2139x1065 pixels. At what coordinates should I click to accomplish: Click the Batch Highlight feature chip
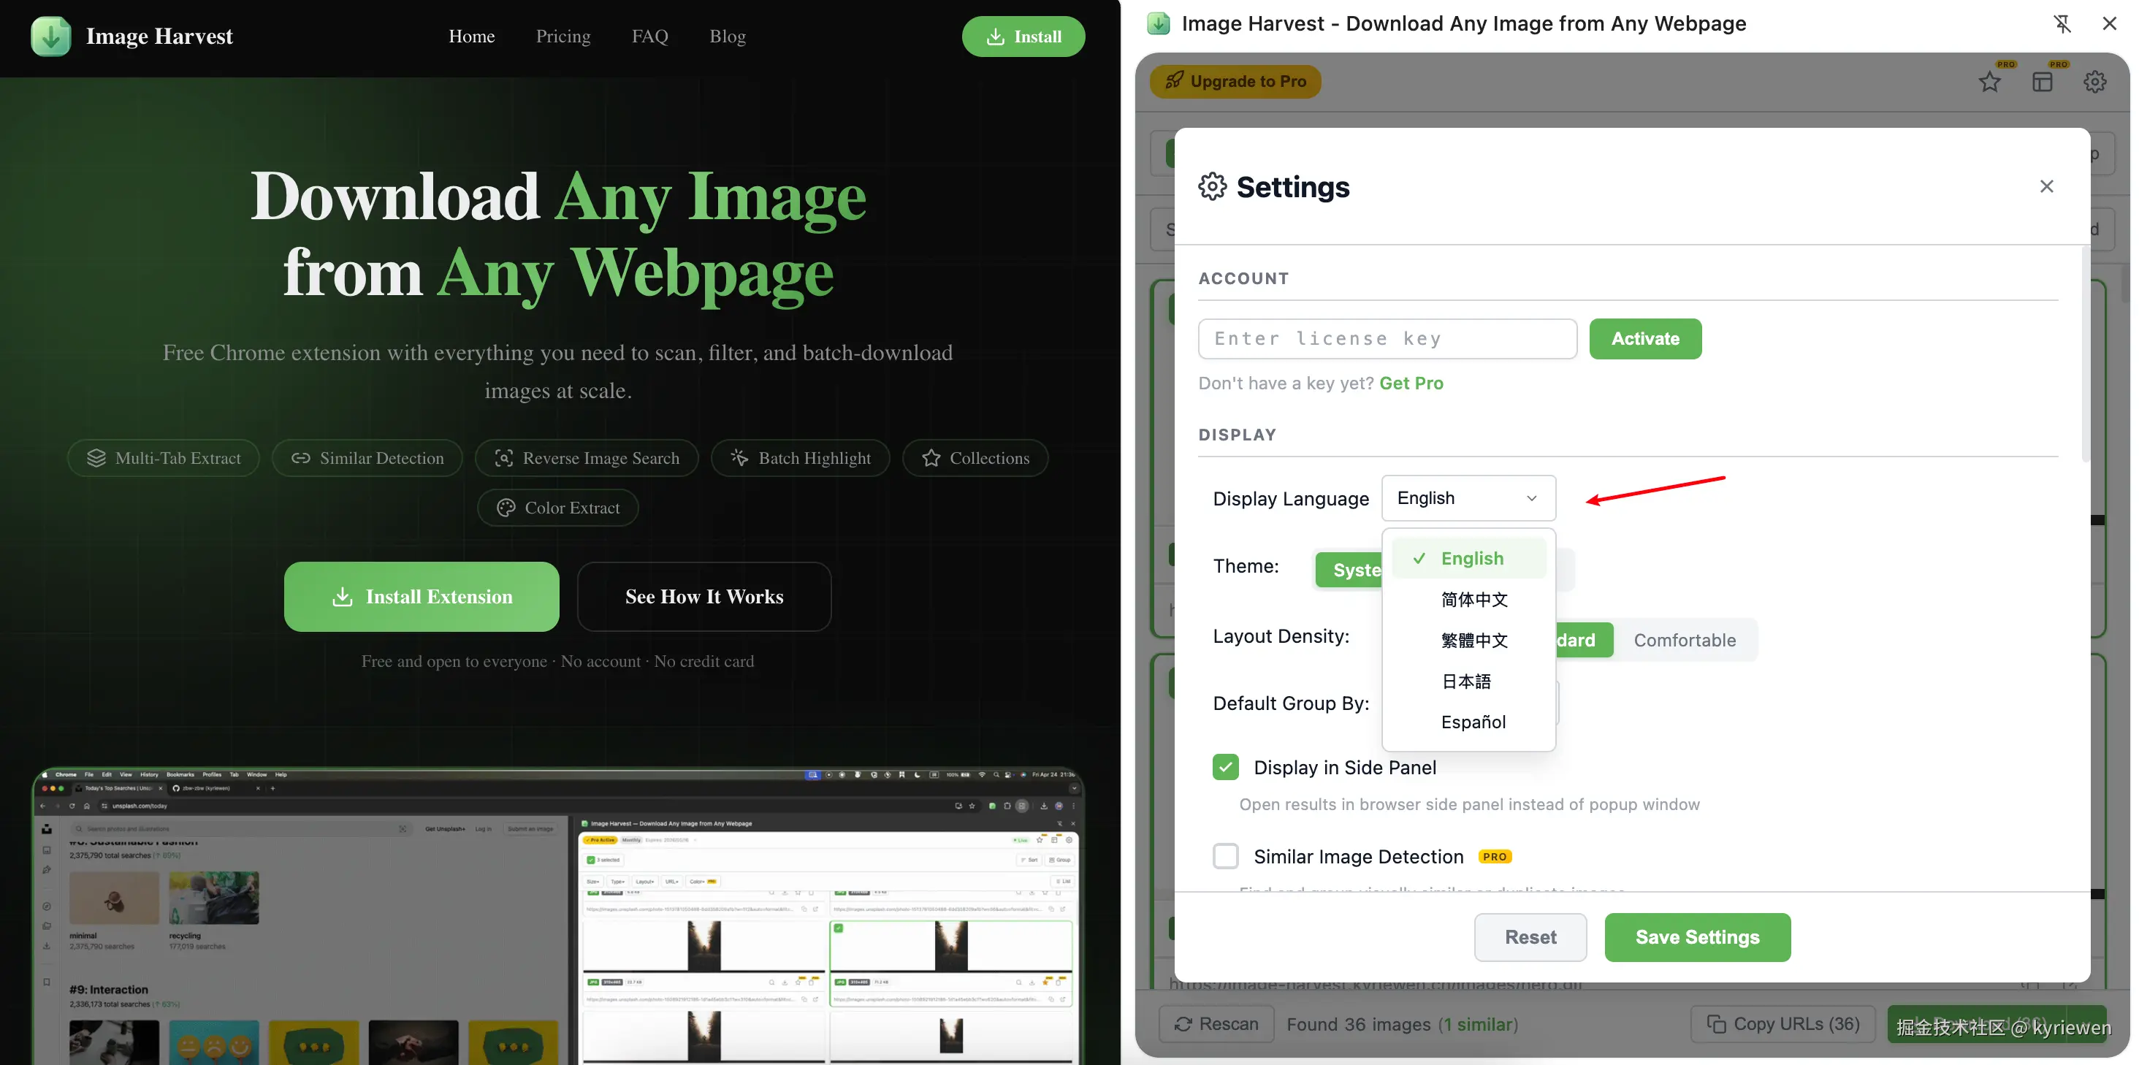coord(801,458)
